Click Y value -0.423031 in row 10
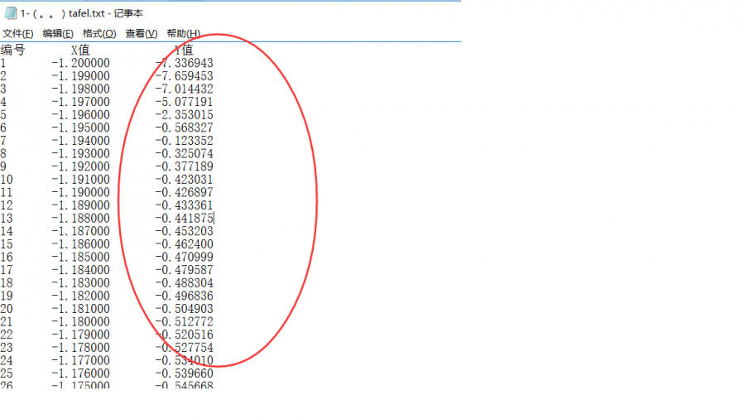Screen dimensions: 745x419 (185, 180)
